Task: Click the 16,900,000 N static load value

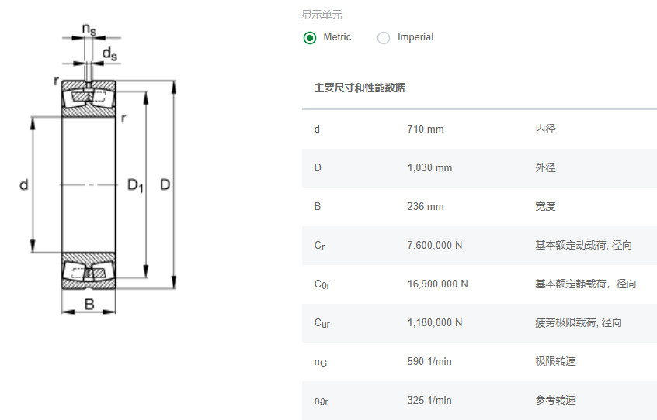Action: click(437, 284)
